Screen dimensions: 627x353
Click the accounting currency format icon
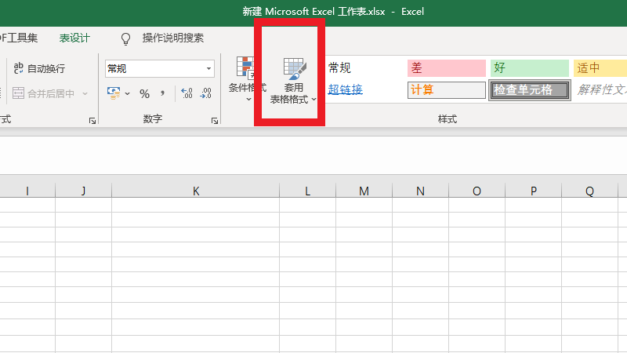114,93
